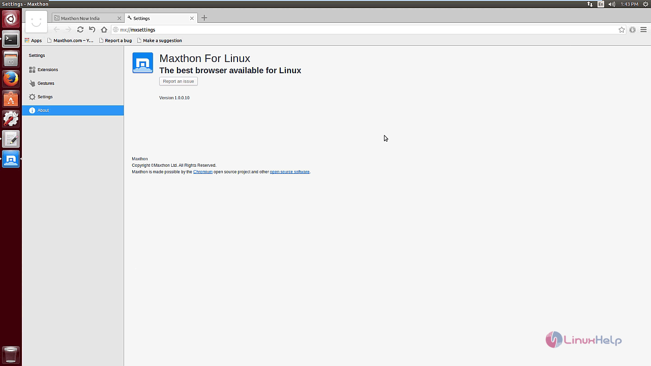
Task: Reload the page with refresh icon
Action: (80, 29)
